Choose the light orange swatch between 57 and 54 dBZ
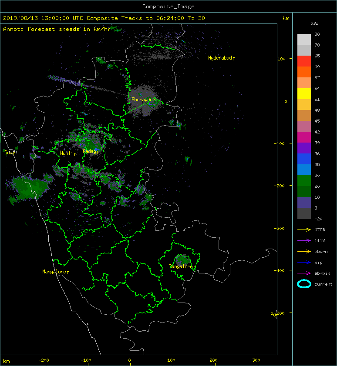Viewport: 337px width, 366px height. coord(304,83)
